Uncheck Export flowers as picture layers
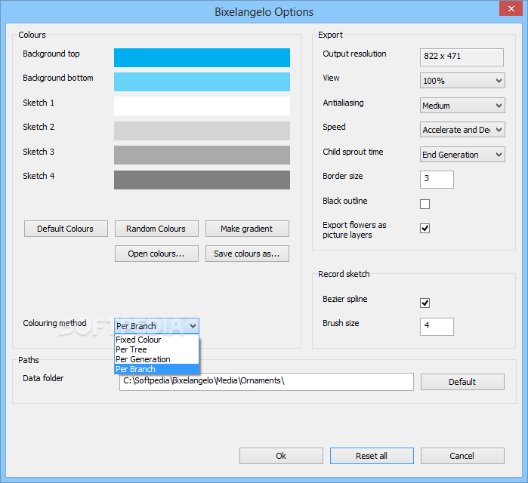The height and width of the screenshot is (483, 528). [x=425, y=228]
